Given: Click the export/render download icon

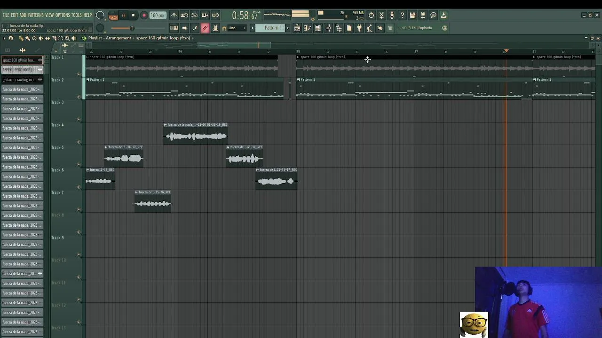Looking at the screenshot, I should click(444, 15).
